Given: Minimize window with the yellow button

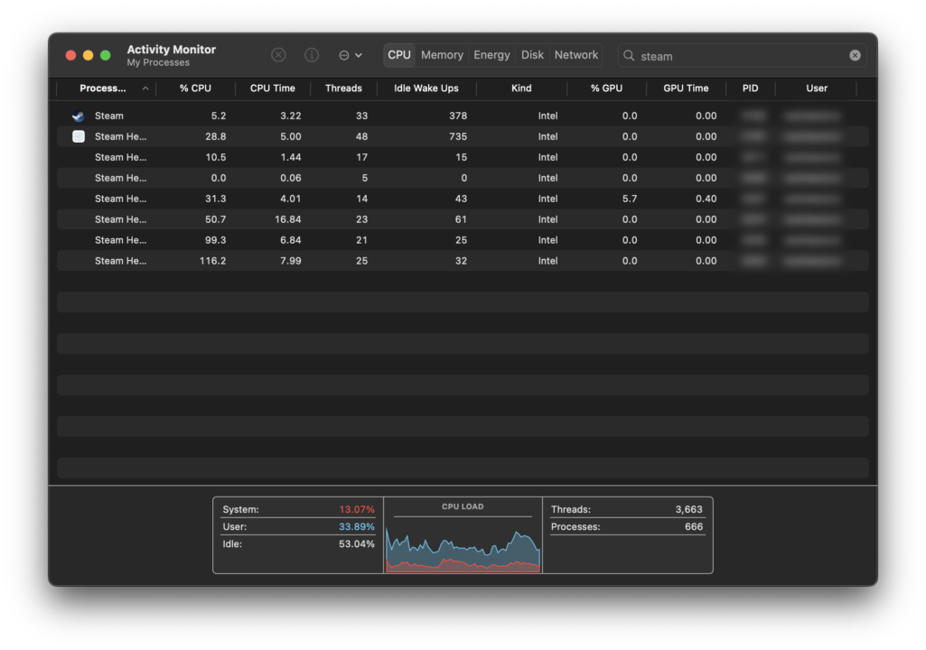Looking at the screenshot, I should 88,55.
